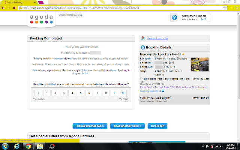
Task: Click the Service charge 10% included note
Action: click(153, 101)
